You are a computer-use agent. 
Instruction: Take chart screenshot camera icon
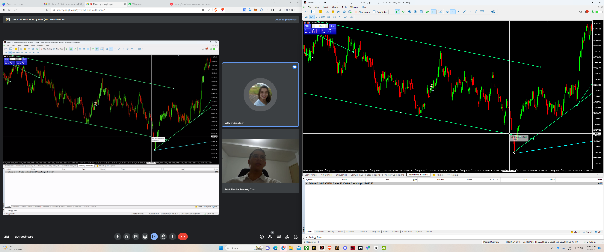tap(440, 12)
